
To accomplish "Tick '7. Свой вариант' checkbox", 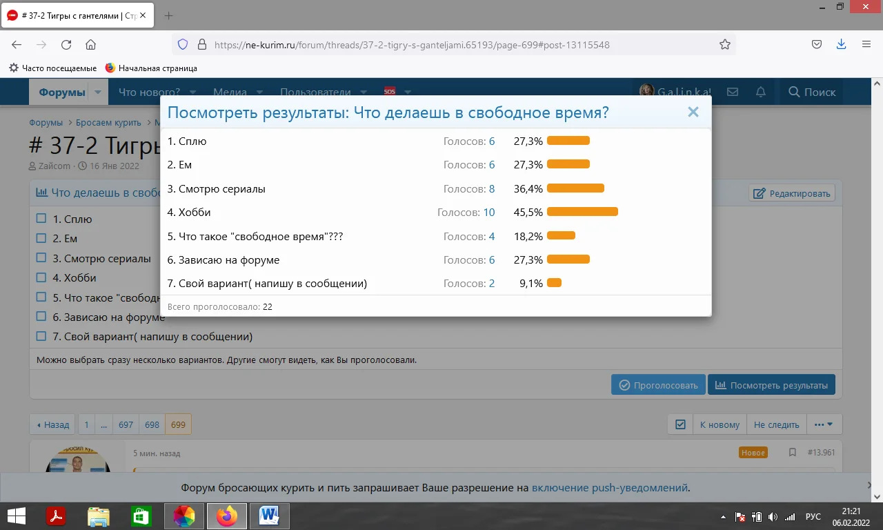I will (x=41, y=337).
